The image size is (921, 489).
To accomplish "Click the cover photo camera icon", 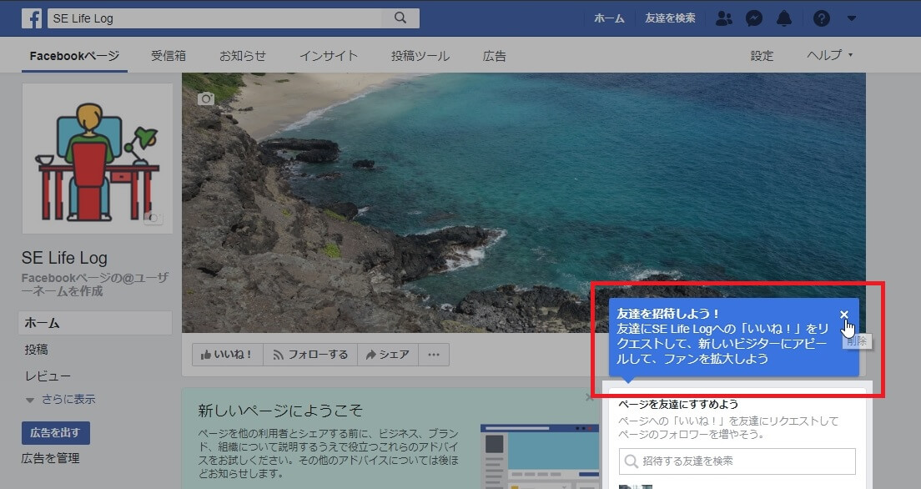I will pyautogui.click(x=205, y=98).
